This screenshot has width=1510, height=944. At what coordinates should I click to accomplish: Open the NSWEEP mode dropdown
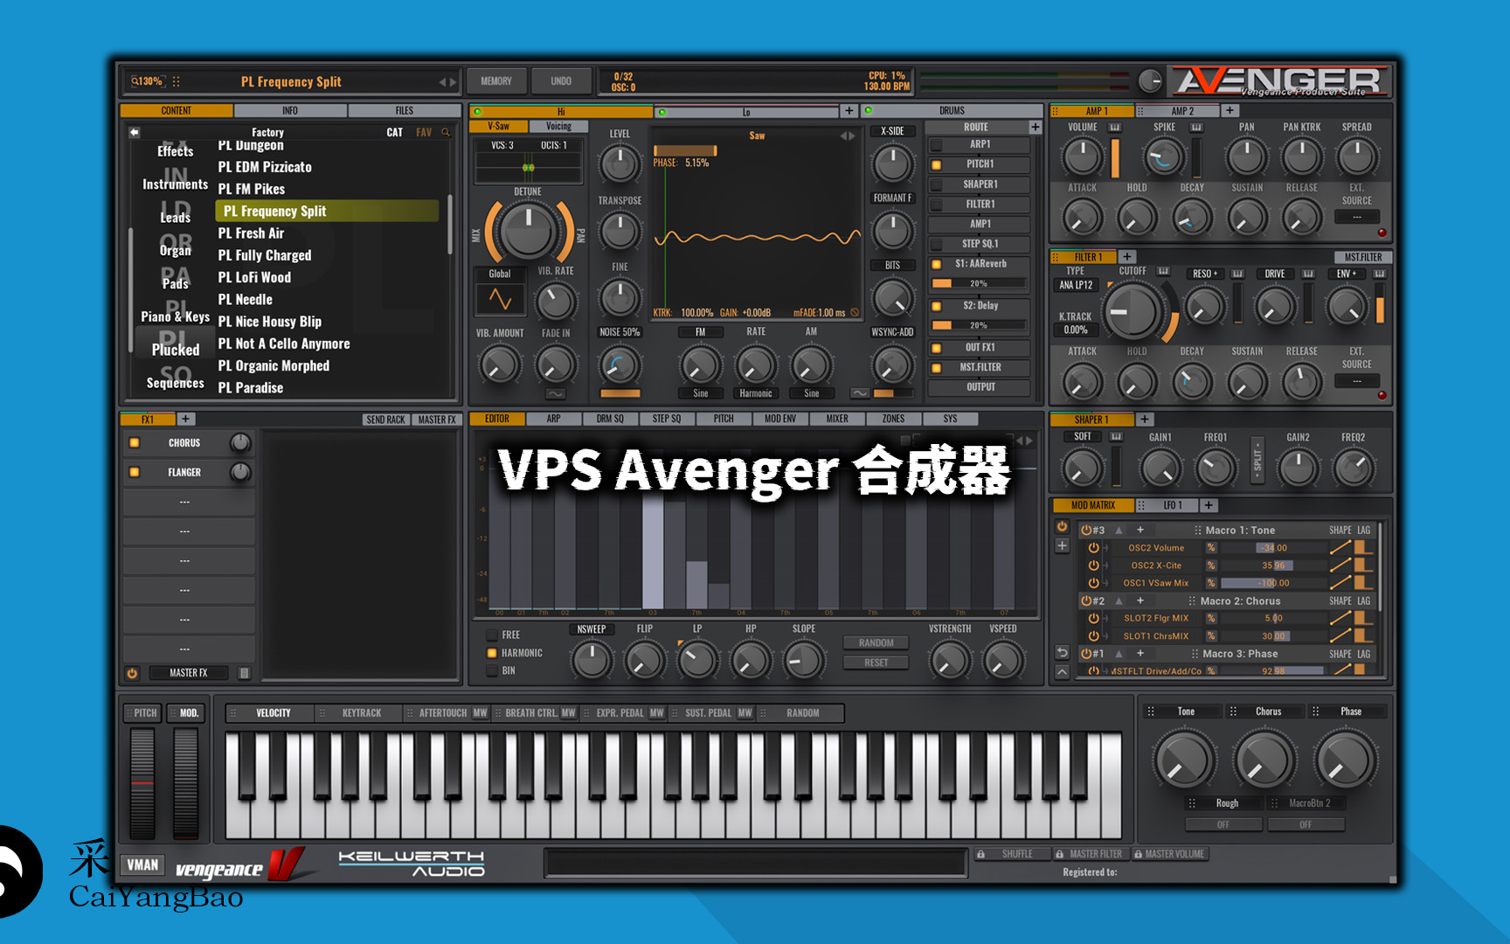pos(592,629)
